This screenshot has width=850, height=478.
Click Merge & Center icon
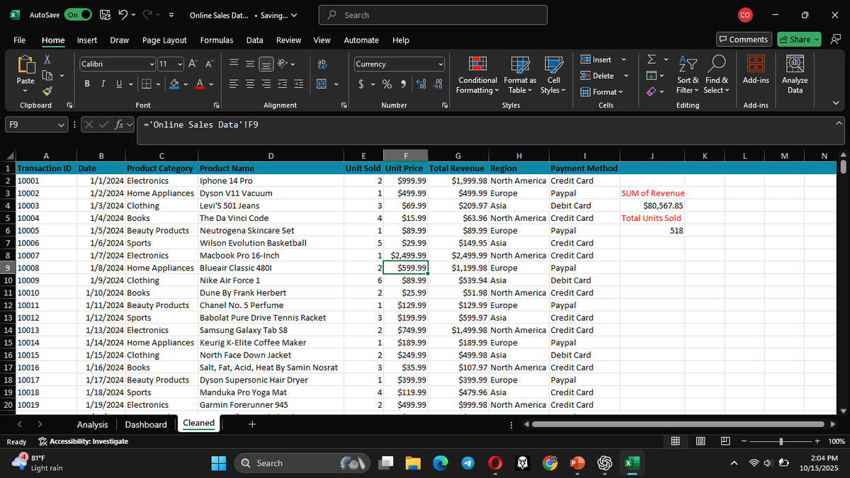pos(321,84)
